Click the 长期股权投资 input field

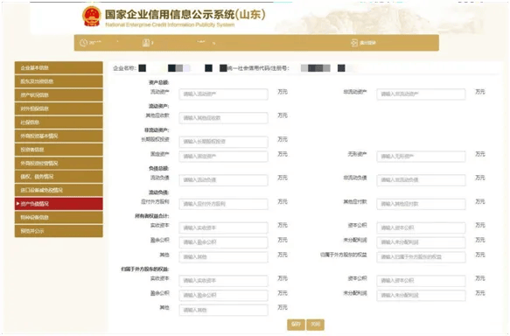tap(223, 142)
